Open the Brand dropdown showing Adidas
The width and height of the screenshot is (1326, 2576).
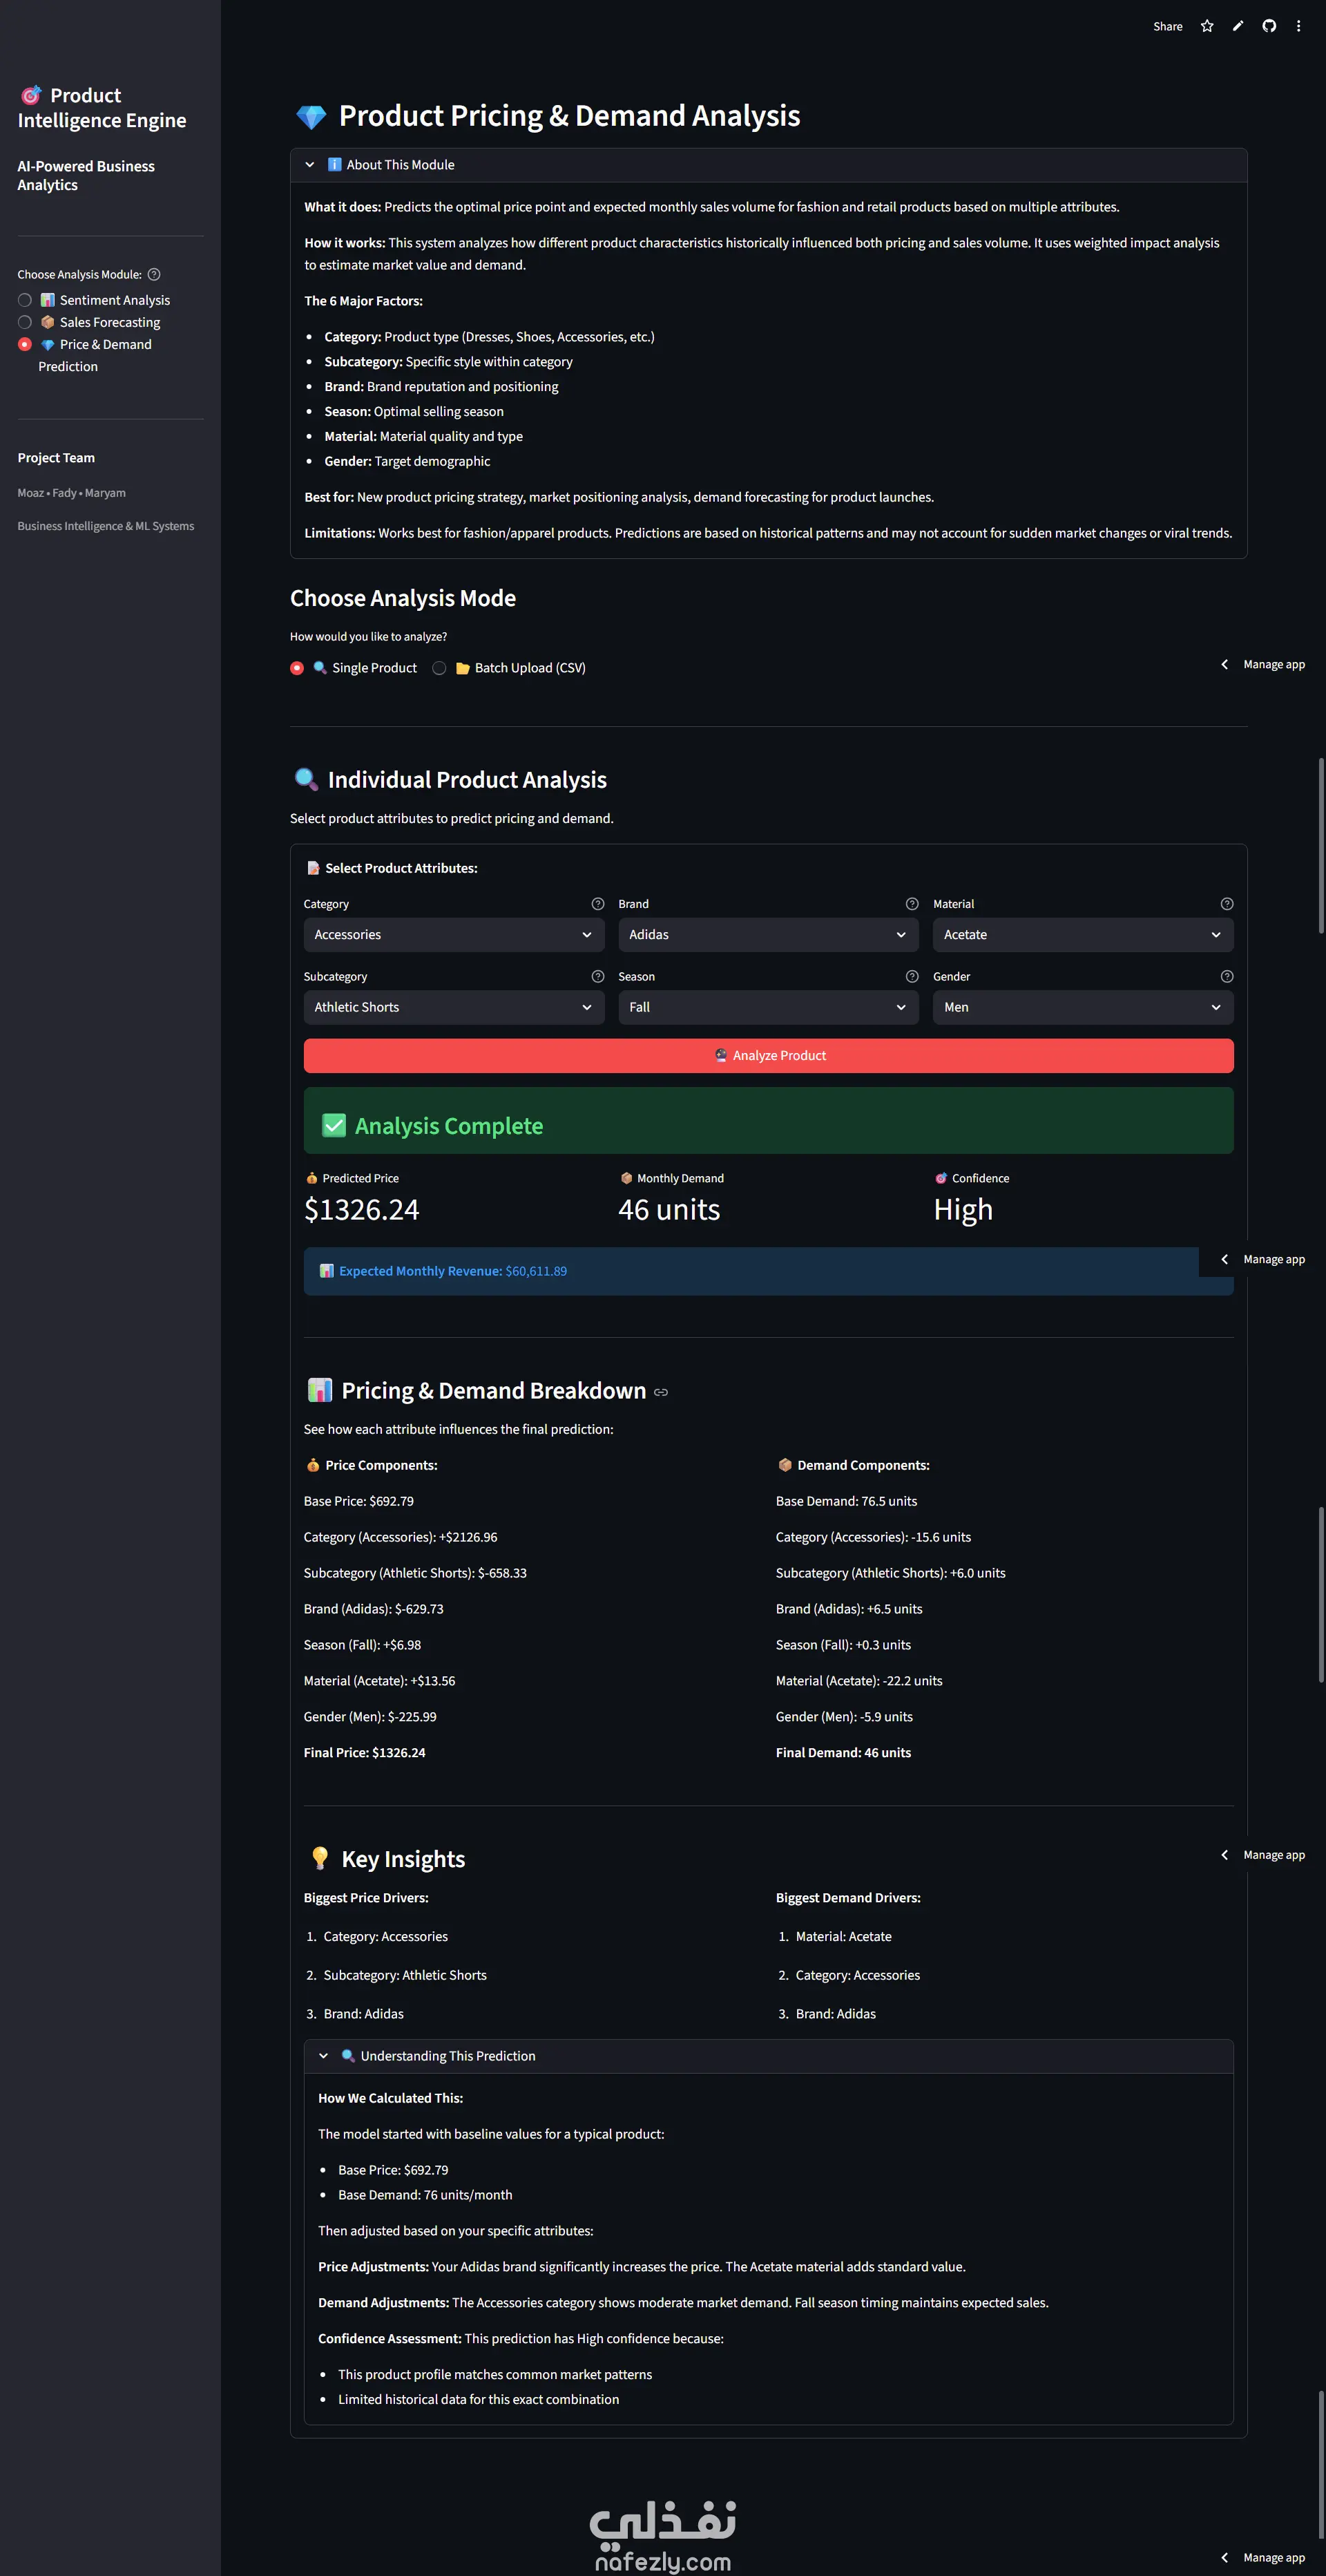point(767,935)
